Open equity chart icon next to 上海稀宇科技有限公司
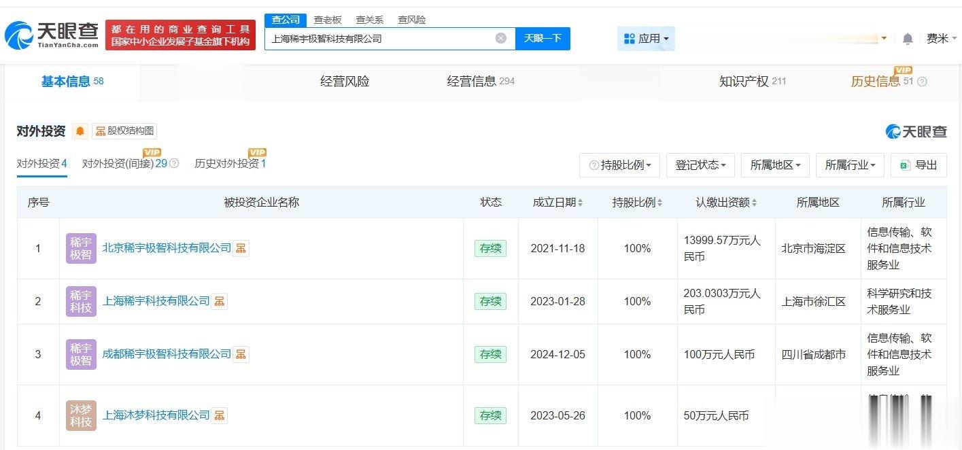Image resolution: width=962 pixels, height=450 pixels. tap(219, 301)
